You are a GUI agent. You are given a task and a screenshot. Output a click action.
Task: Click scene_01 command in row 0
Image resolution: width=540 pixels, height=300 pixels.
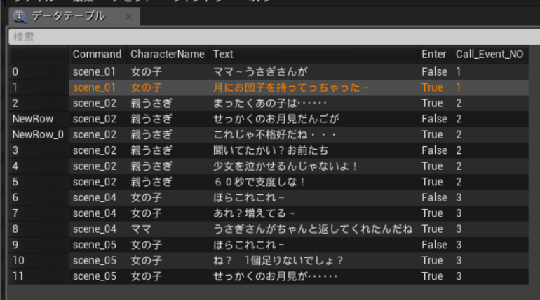click(x=94, y=72)
